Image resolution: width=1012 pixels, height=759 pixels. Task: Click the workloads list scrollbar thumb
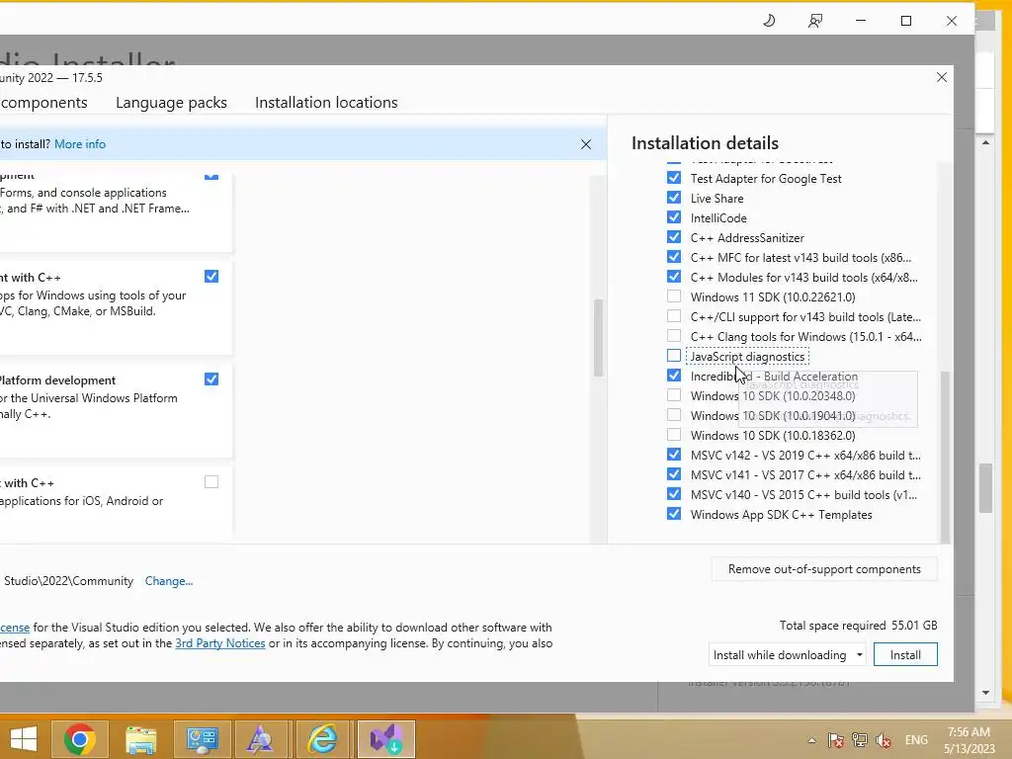pyautogui.click(x=598, y=338)
